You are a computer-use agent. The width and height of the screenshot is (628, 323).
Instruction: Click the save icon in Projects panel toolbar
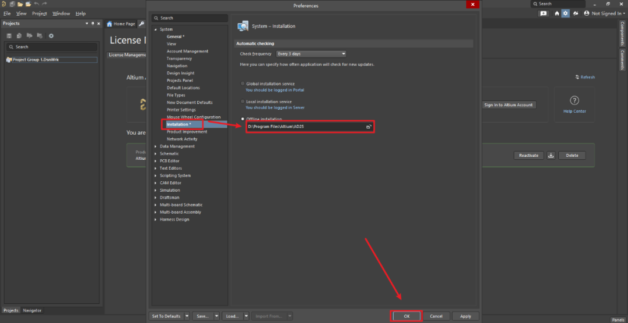[9, 35]
